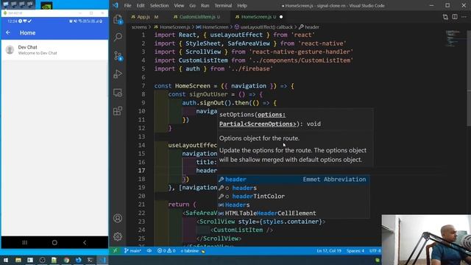Click the header property in the breadcrumb

(309, 27)
